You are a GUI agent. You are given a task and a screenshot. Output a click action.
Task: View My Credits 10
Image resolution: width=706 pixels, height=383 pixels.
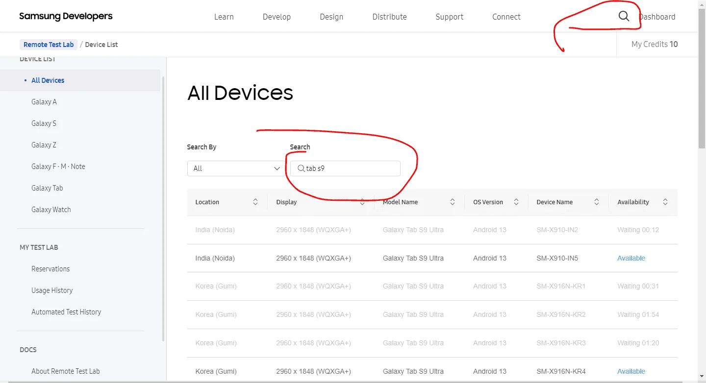[655, 44]
